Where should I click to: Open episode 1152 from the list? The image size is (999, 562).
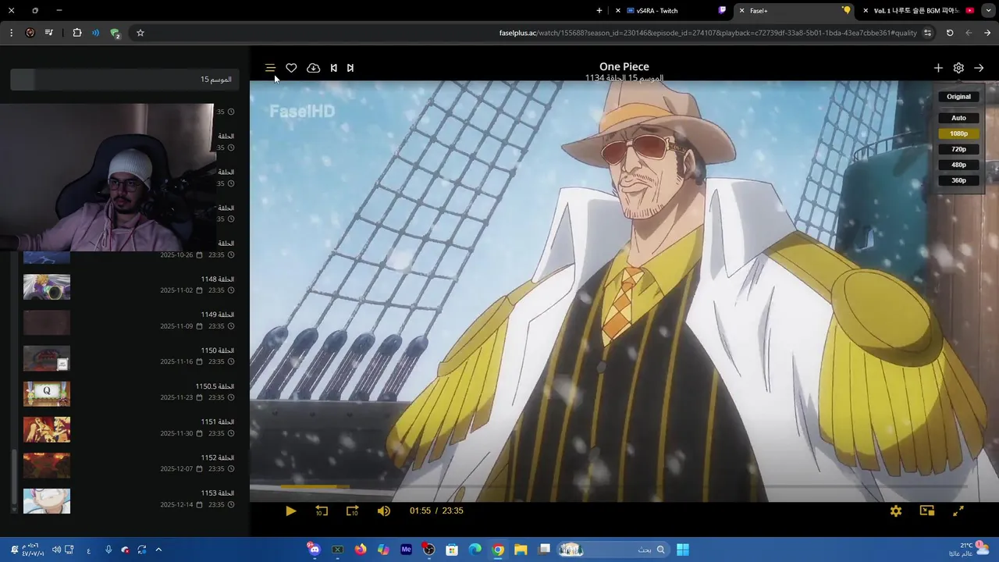(x=129, y=464)
